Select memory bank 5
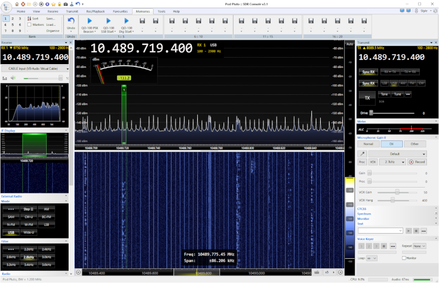The width and height of the screenshot is (439, 283). pyautogui.click(x=13, y=25)
